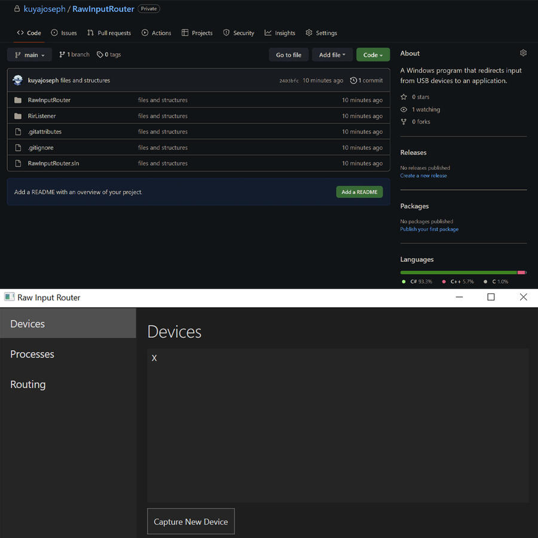Open the .gitignore file
This screenshot has height=538, width=538.
[x=41, y=148]
